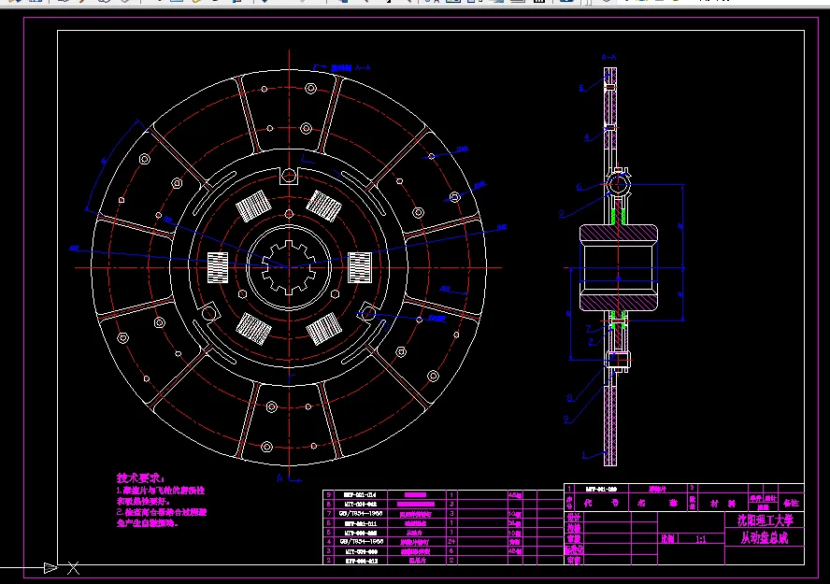Click part callout number 8 in section view
Screen dimensions: 830x584
[569, 398]
